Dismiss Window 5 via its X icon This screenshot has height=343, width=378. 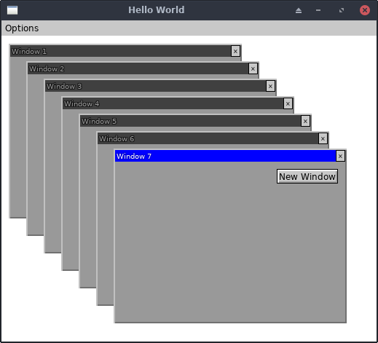pyautogui.click(x=305, y=121)
